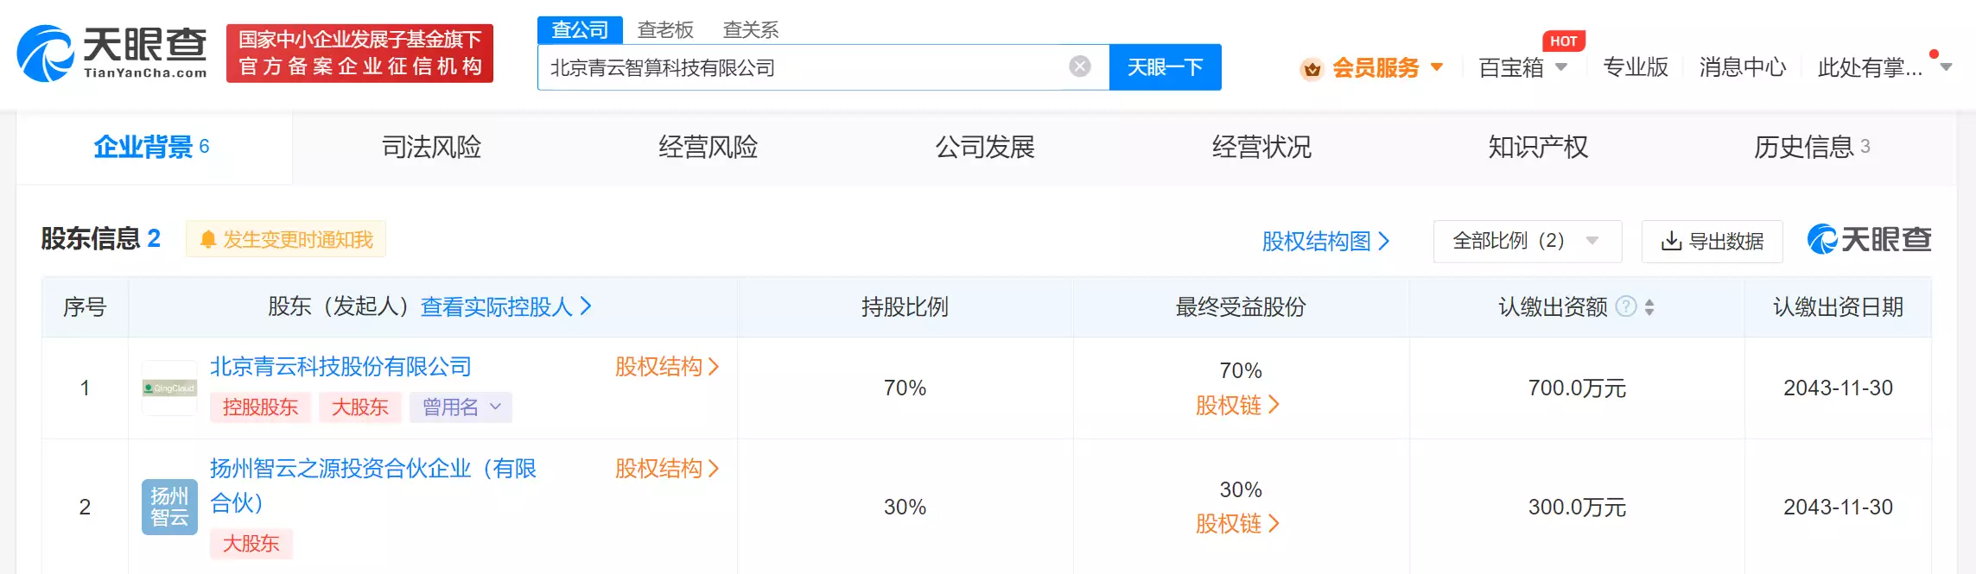Open the 企业背景 tab
Screen dimensions: 1976x574
[153, 147]
